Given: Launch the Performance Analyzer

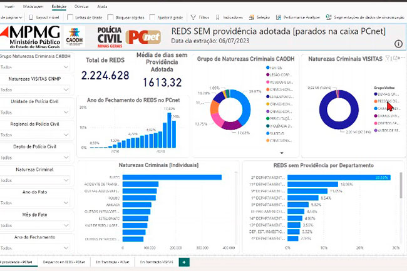Looking at the screenshot, I should coord(298,18).
